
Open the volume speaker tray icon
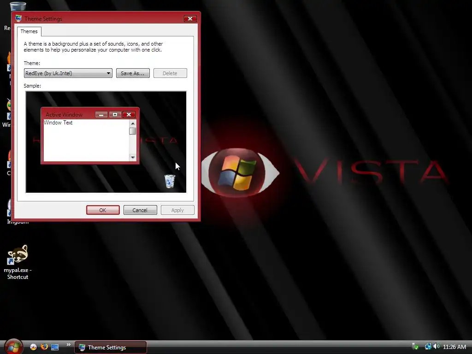pos(436,347)
